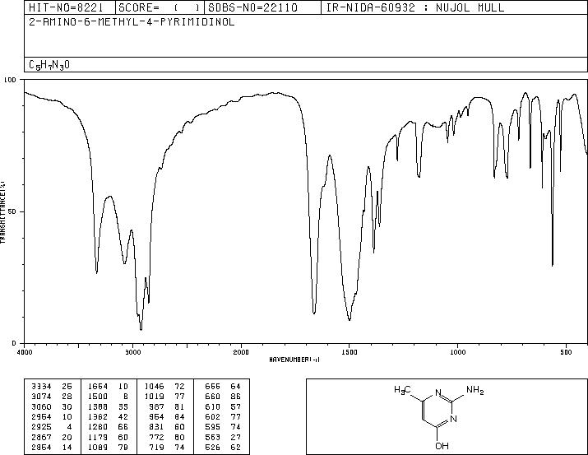Click the H3C methyl group in the structure
Viewport: 588px width, 455px height.
pyautogui.click(x=402, y=390)
